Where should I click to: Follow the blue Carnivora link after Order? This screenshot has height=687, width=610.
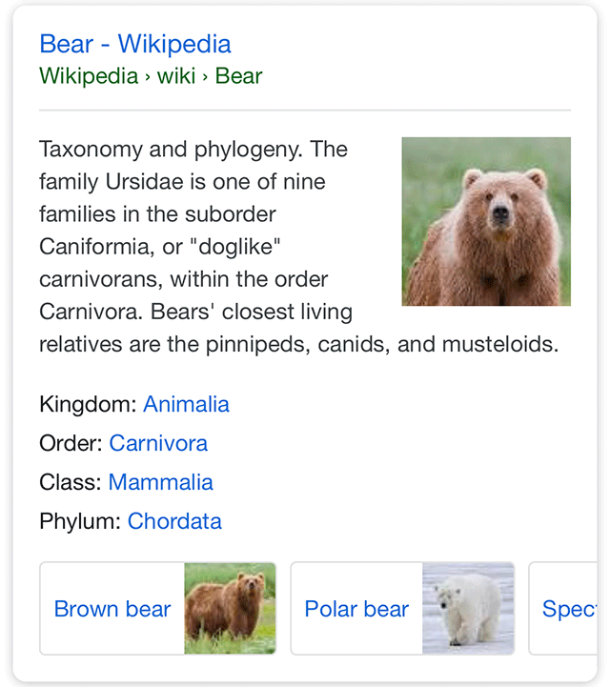pos(158,443)
